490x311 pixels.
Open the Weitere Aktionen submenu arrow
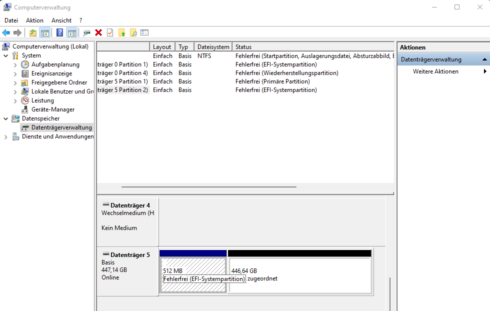point(484,71)
